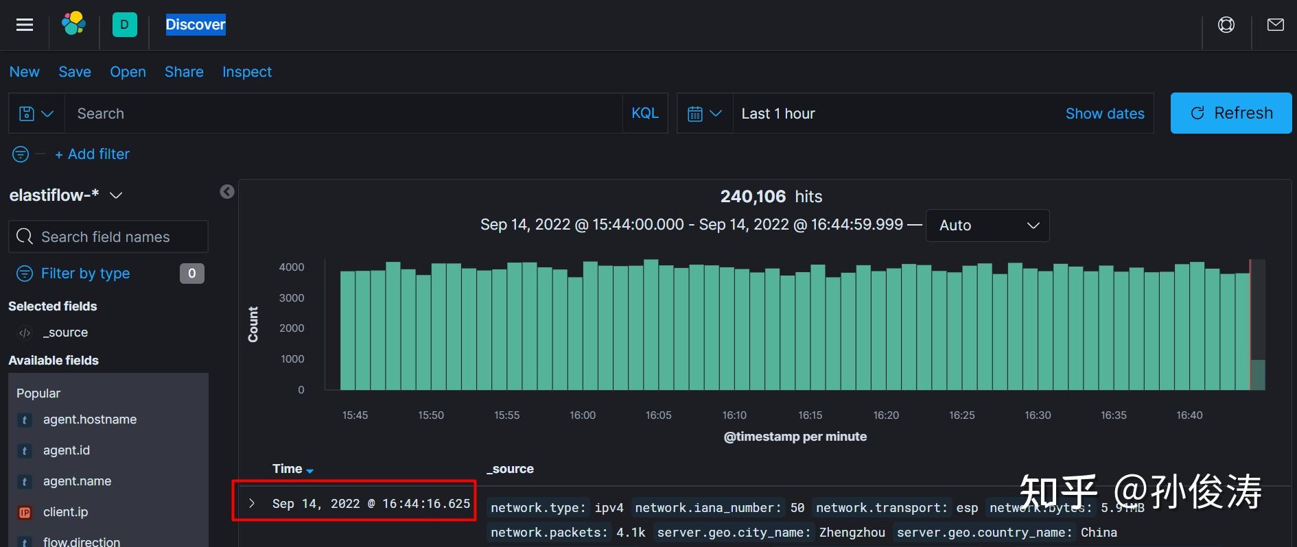
Task: Open the Inspect menu item
Action: coord(247,72)
